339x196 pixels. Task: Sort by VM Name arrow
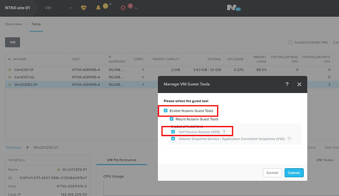pyautogui.click(x=9, y=59)
